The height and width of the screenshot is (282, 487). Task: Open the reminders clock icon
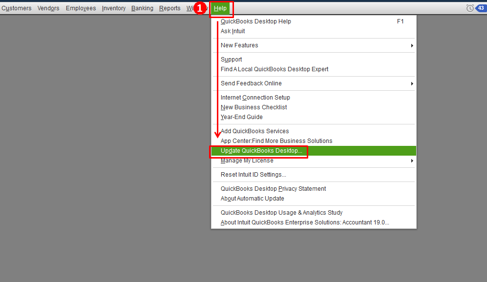[x=470, y=8]
